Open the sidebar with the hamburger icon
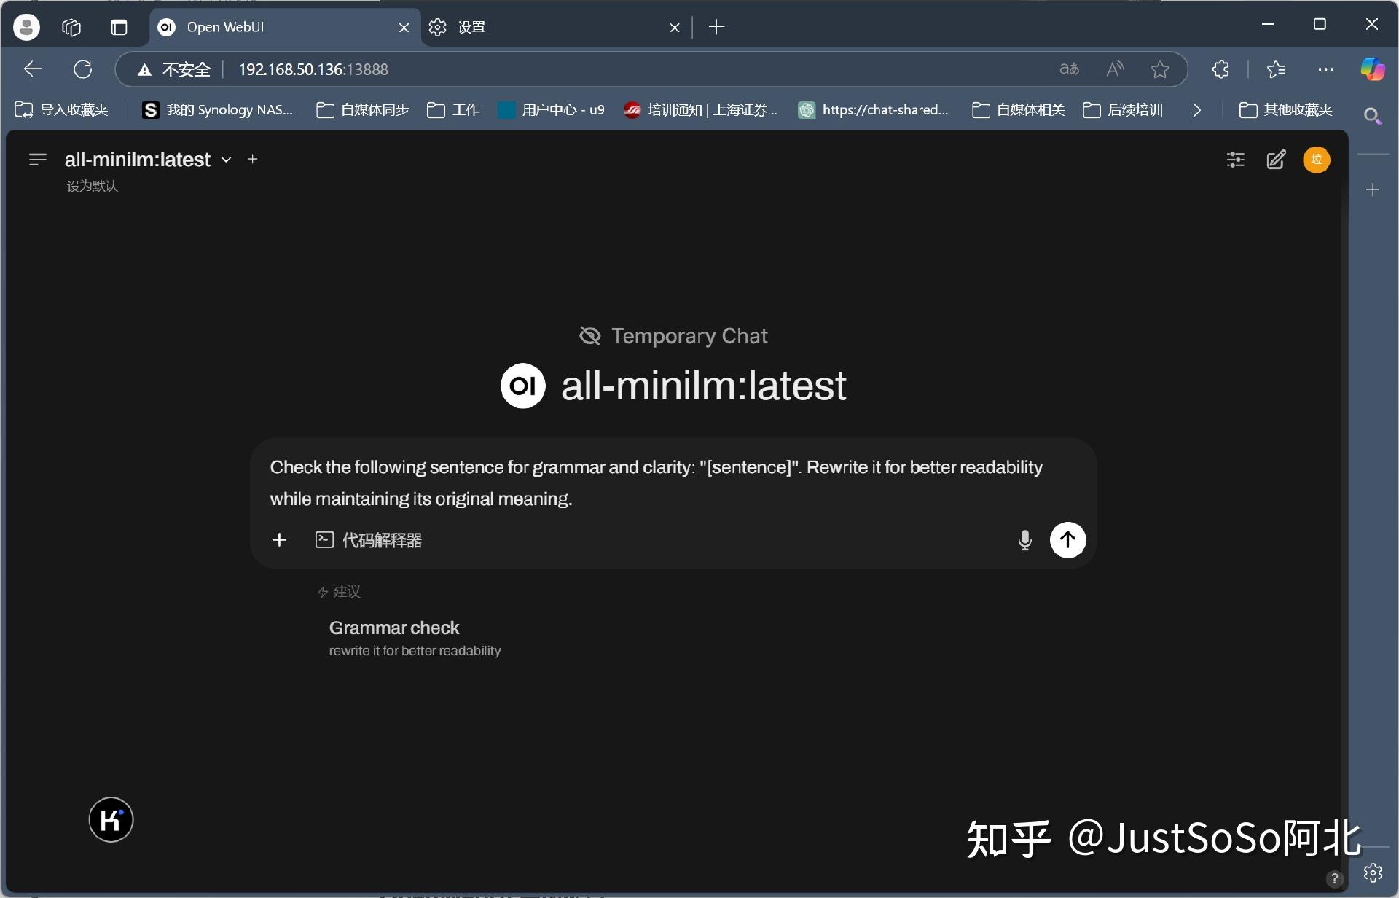This screenshot has width=1399, height=898. click(x=37, y=160)
